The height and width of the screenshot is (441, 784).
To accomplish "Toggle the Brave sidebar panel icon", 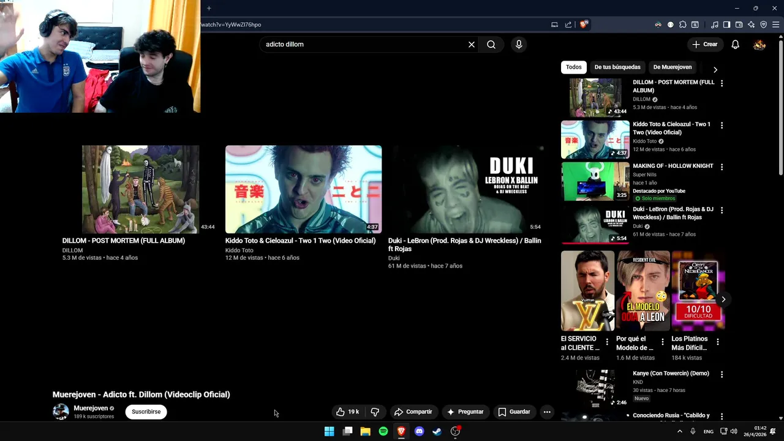I will [726, 24].
